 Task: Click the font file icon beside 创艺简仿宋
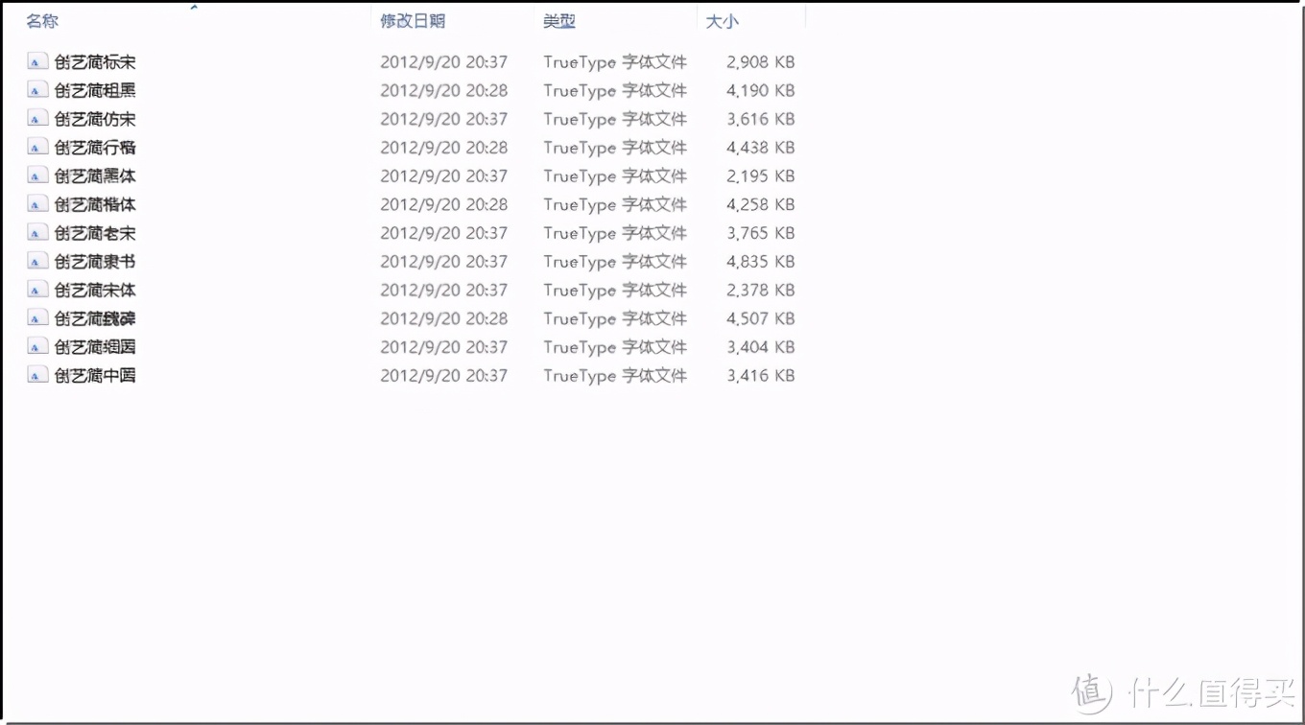[36, 119]
